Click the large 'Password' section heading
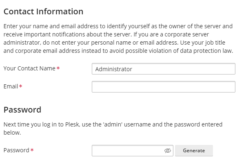 point(22,110)
